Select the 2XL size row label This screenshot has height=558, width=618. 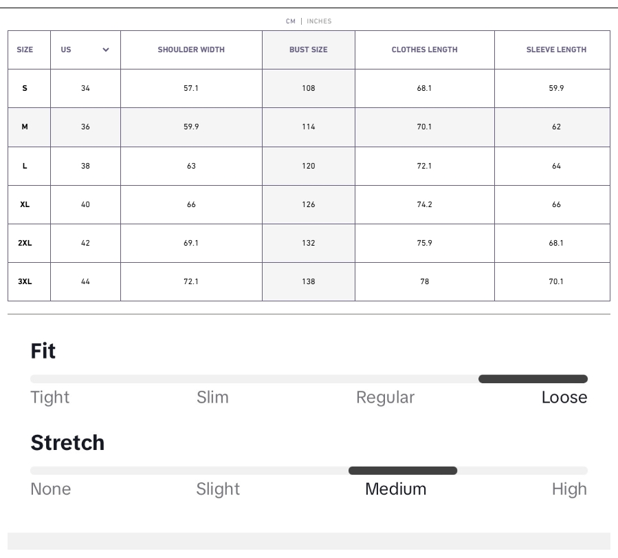click(25, 243)
